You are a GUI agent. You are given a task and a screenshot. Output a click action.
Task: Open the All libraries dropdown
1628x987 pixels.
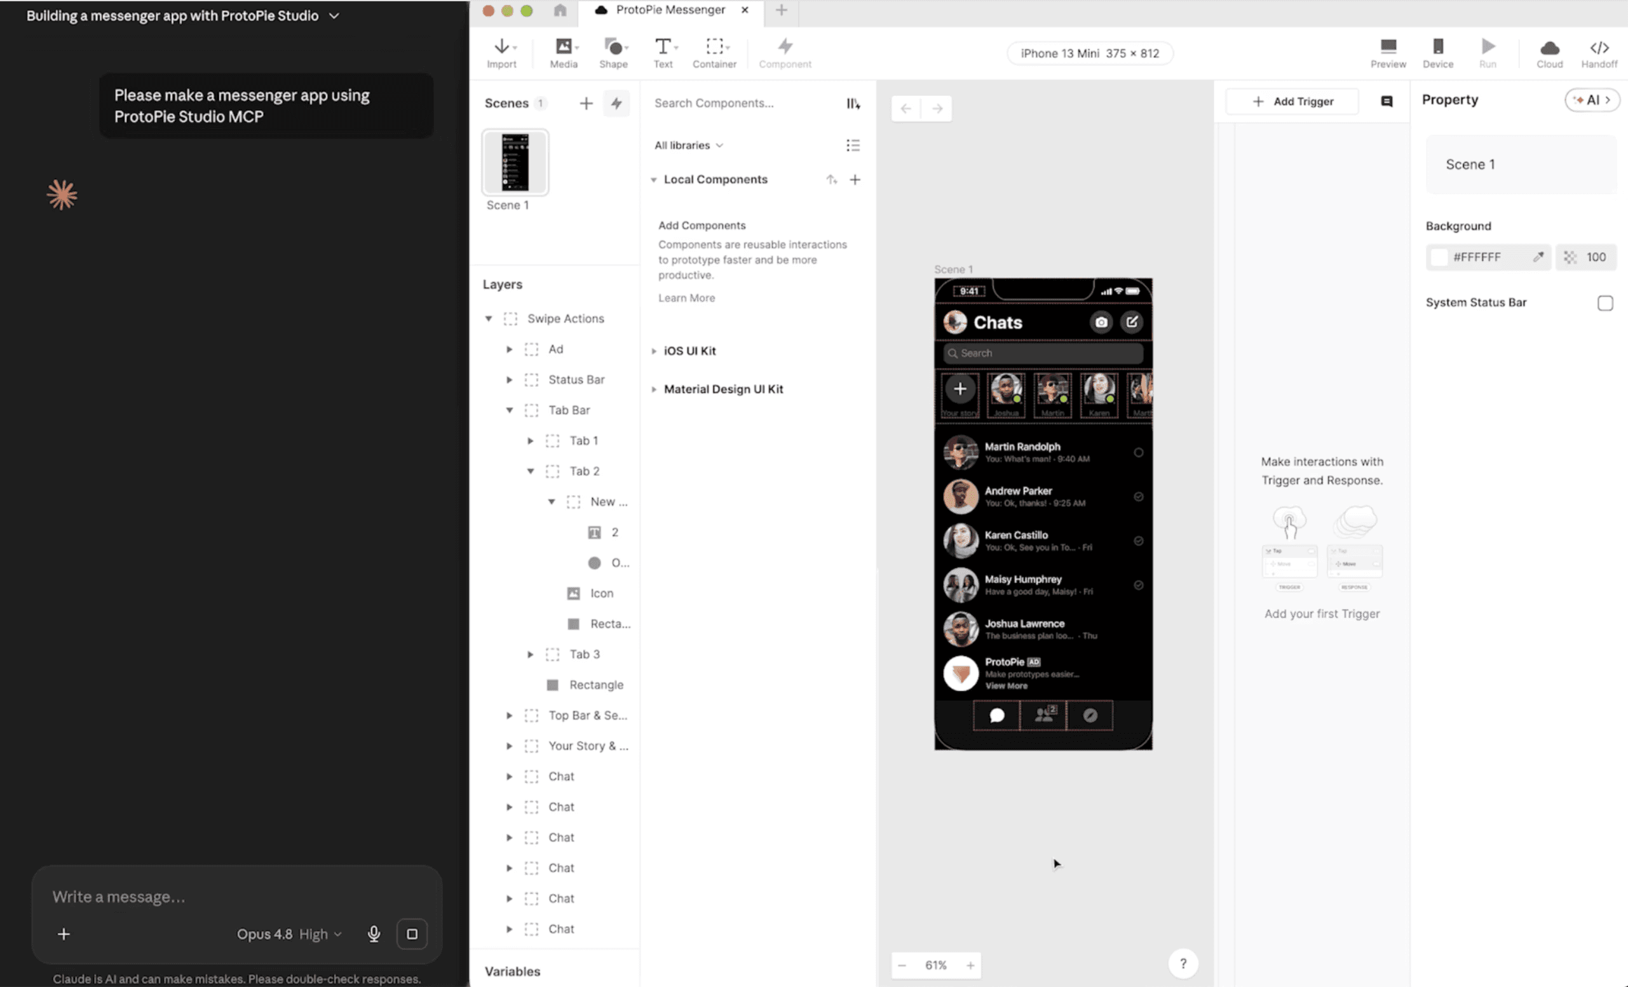pos(688,145)
